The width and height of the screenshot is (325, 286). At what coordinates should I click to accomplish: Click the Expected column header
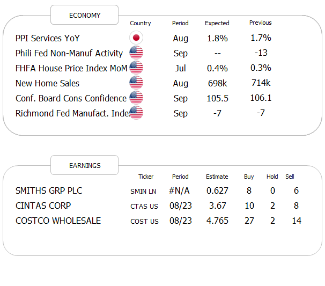(217, 23)
